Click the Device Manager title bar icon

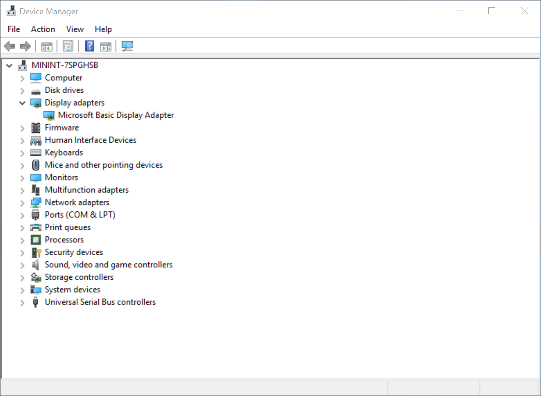pos(11,11)
